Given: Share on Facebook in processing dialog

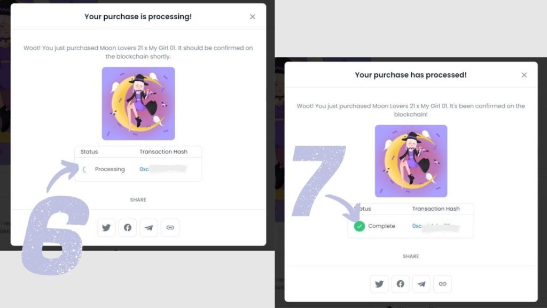Looking at the screenshot, I should (128, 228).
